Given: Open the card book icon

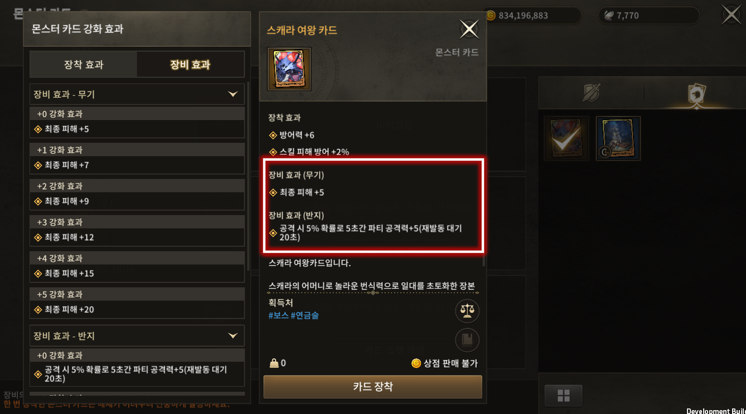Looking at the screenshot, I should point(467,340).
